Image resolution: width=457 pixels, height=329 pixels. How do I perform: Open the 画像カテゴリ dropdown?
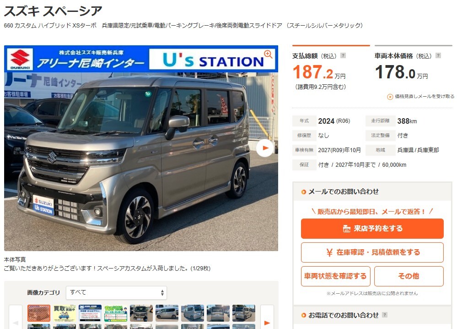coord(116,292)
